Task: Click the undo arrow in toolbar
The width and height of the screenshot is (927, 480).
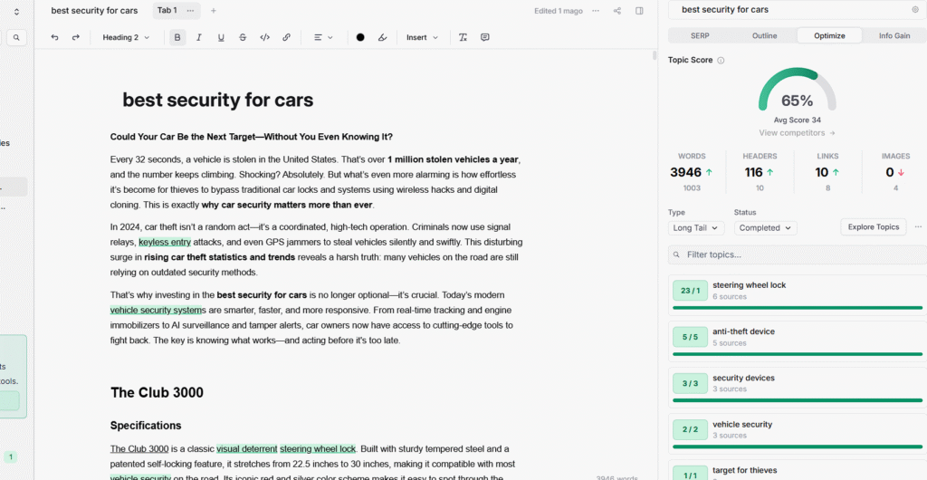Action: point(54,38)
